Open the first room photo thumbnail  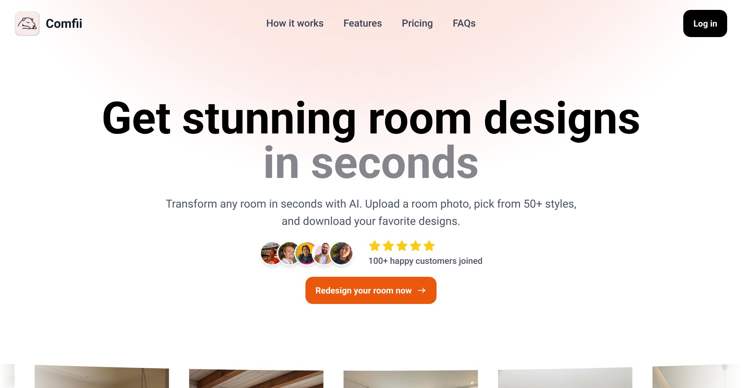[x=102, y=376]
